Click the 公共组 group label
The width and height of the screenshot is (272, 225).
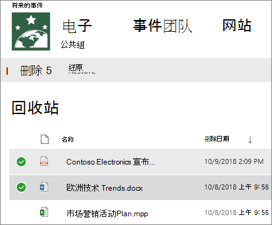click(x=73, y=44)
